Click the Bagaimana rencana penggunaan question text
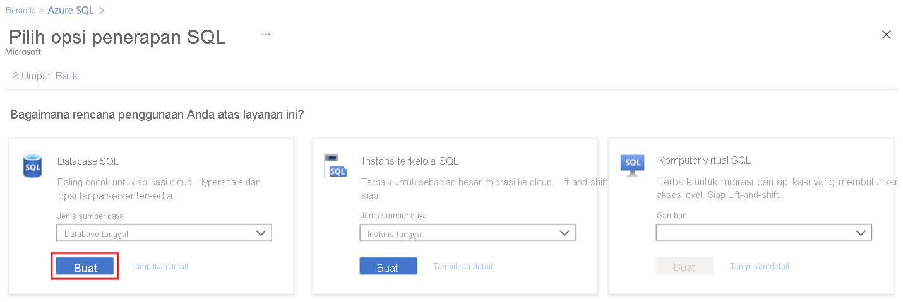The height and width of the screenshot is (302, 903). [157, 115]
